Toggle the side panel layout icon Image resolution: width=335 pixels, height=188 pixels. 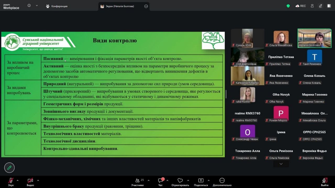pyautogui.click(x=329, y=6)
